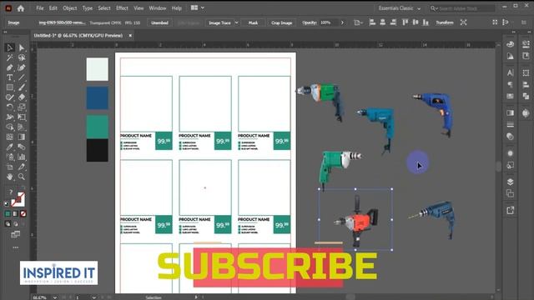
Task: Expand the opacity slider arrow
Action: click(342, 22)
